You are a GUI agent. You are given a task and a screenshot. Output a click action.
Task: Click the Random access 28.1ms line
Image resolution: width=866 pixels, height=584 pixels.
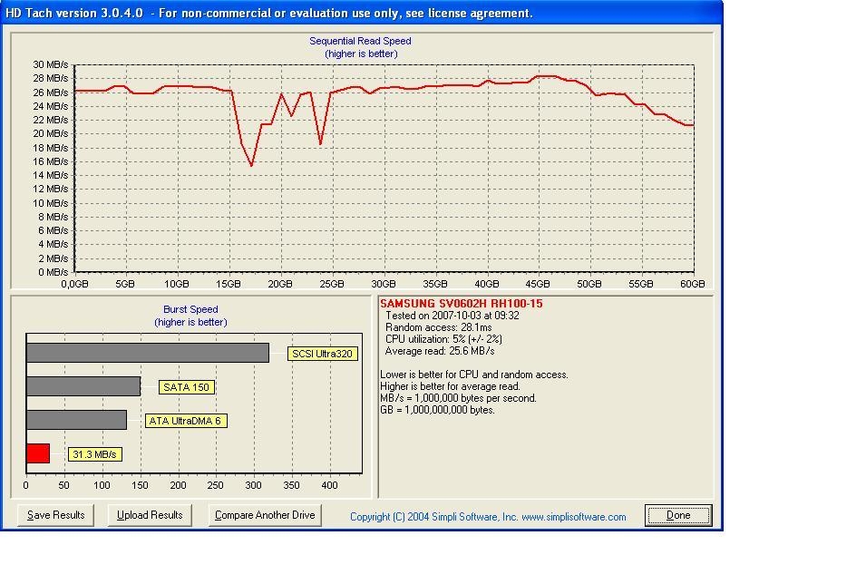click(x=439, y=327)
